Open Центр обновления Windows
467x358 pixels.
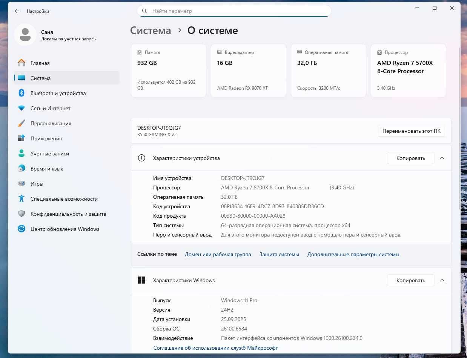pyautogui.click(x=67, y=229)
